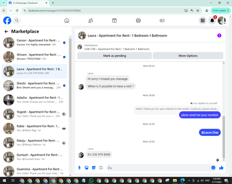The height and width of the screenshot is (184, 232).
Task: Open the Friends icon in top navigation
Action: coord(90,20)
